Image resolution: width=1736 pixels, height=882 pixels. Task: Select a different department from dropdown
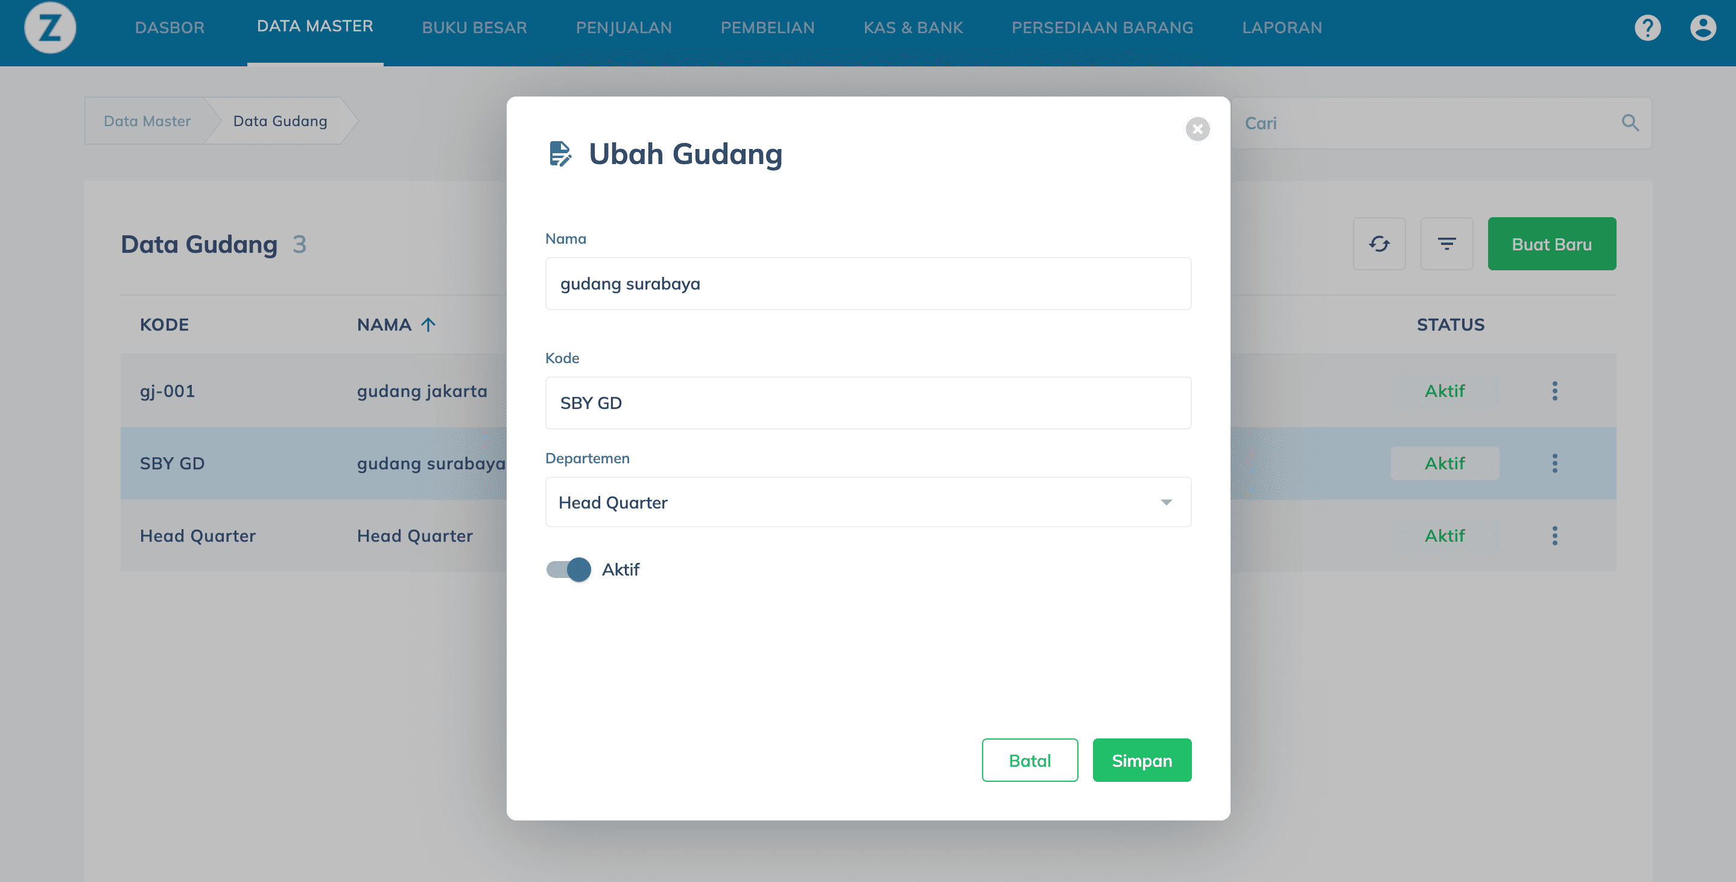coord(867,502)
